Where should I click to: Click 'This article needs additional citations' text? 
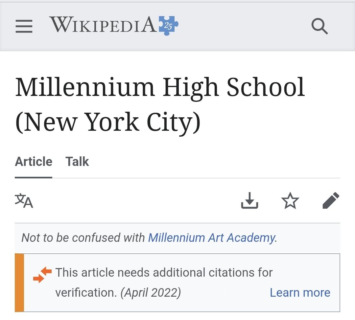164,272
